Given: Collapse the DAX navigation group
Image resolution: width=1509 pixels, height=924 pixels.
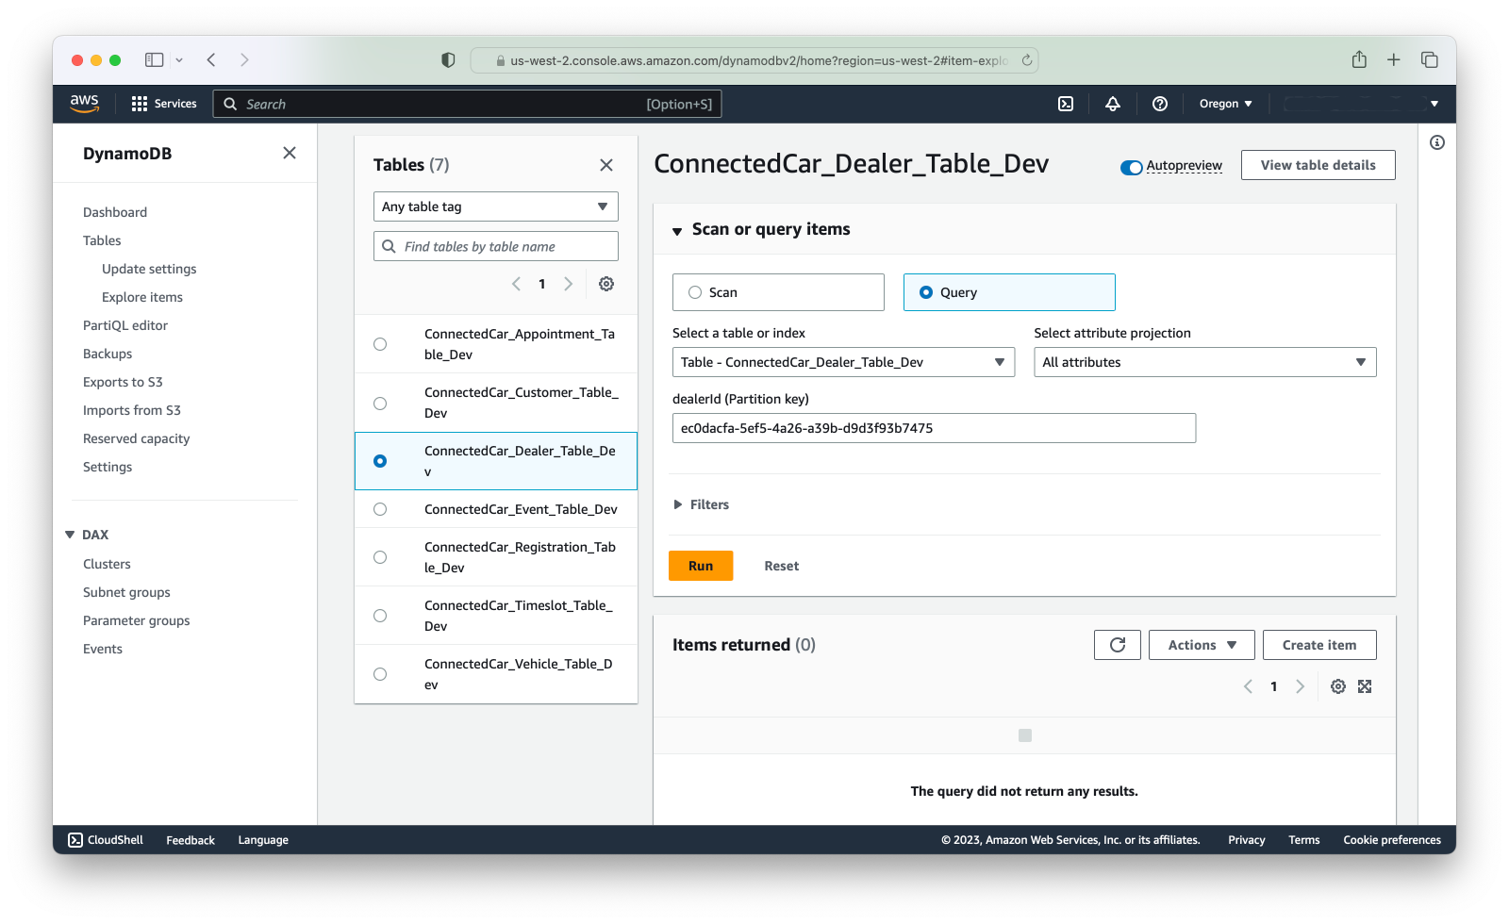Looking at the screenshot, I should (x=70, y=535).
